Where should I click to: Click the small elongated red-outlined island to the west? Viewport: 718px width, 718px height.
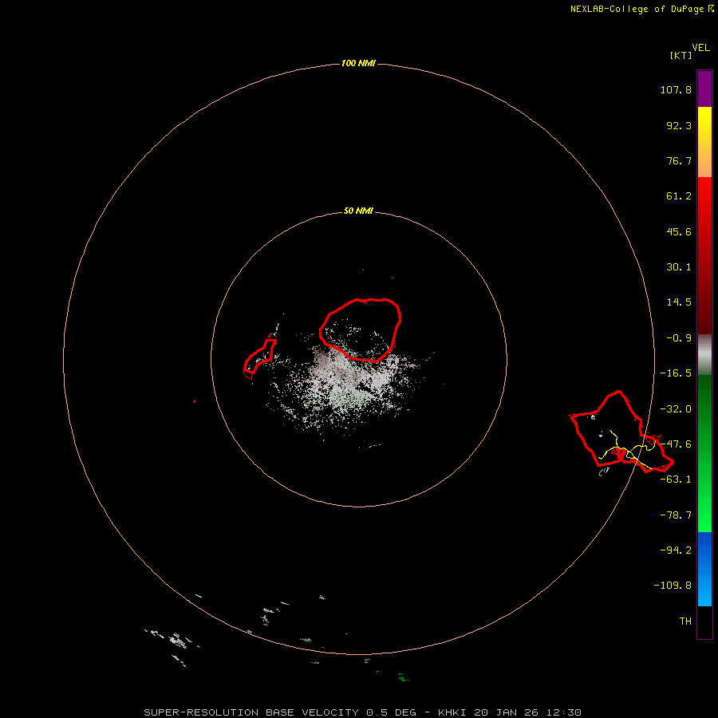pyautogui.click(x=259, y=358)
